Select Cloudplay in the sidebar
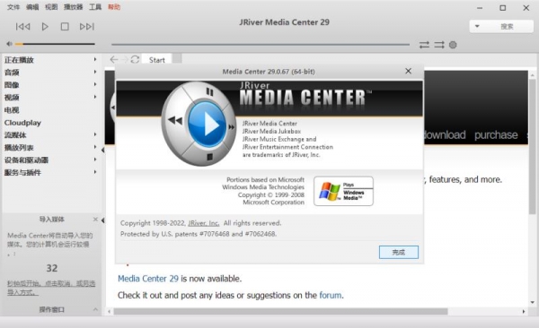539x328 pixels. coord(22,123)
